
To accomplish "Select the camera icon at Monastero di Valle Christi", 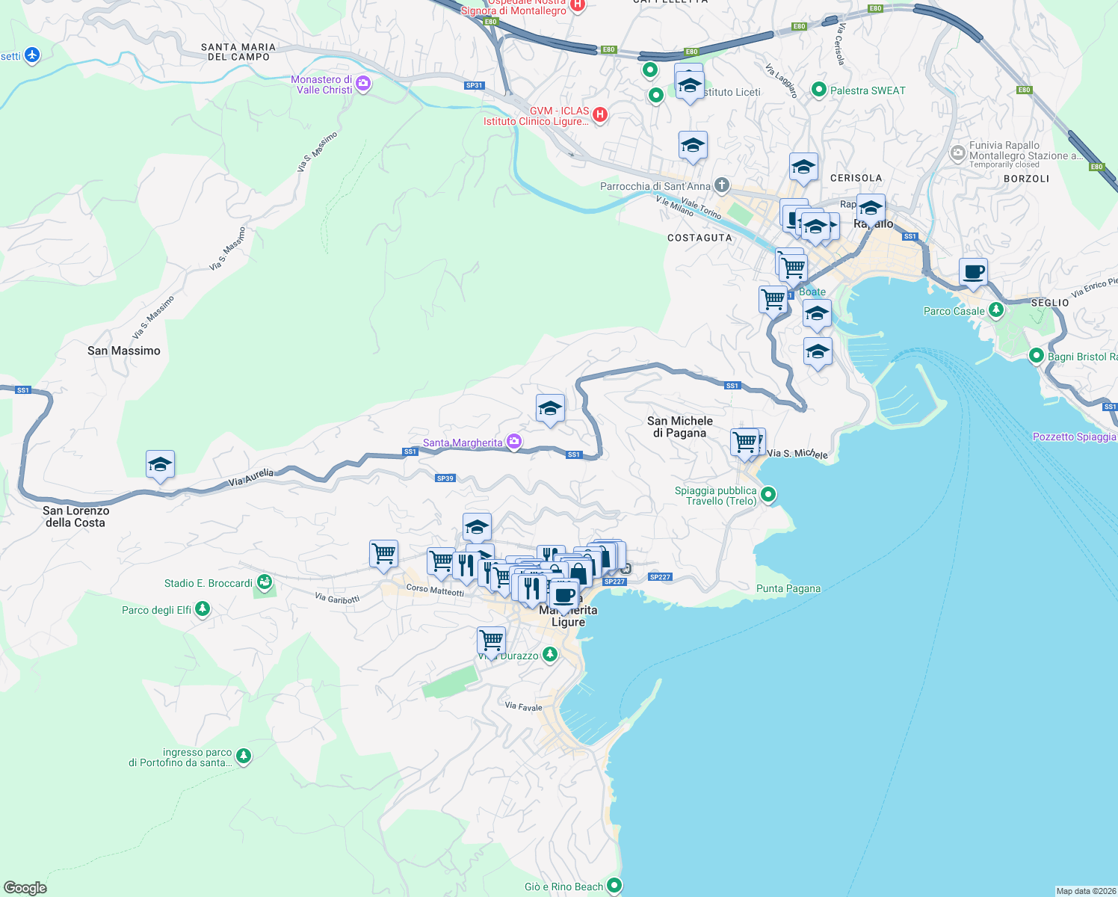I will pos(364,82).
